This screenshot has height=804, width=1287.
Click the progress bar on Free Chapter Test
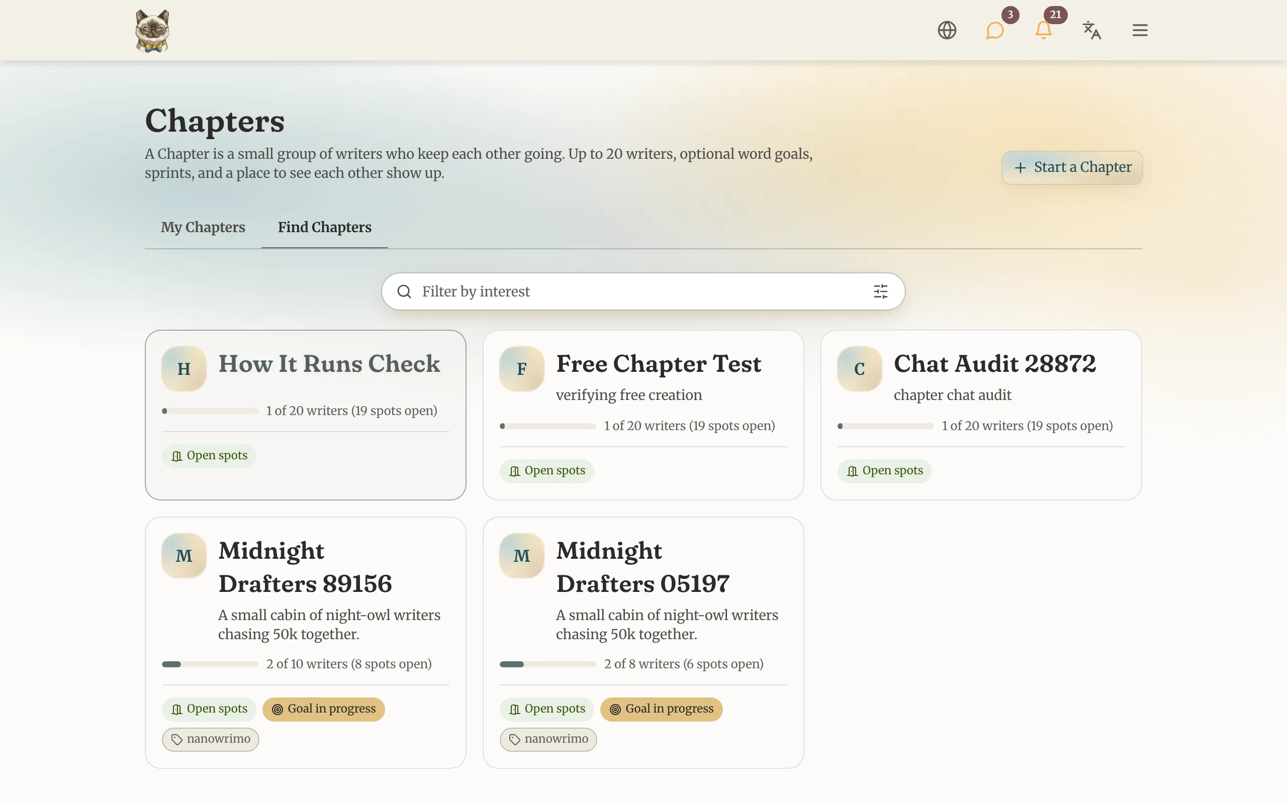548,426
